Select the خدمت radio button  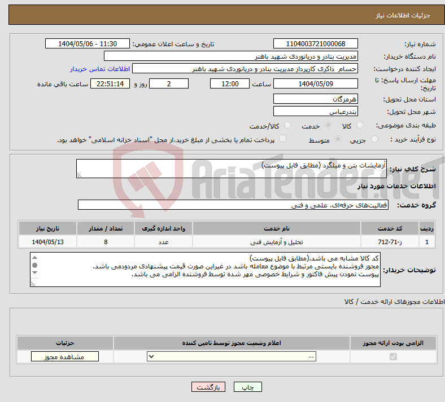[x=328, y=125]
